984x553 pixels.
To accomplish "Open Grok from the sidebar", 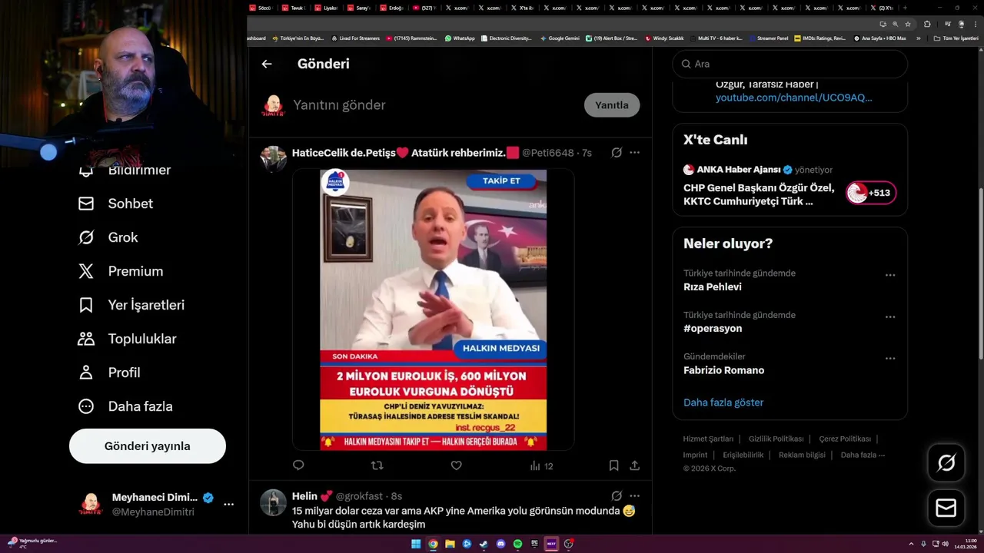I will click(108, 237).
